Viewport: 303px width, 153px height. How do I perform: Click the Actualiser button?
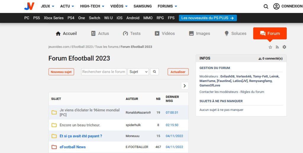[x=178, y=72]
